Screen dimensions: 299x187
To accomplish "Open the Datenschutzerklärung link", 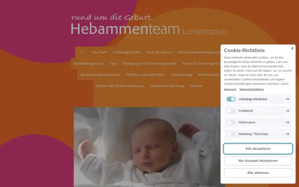I will pyautogui.click(x=252, y=89).
